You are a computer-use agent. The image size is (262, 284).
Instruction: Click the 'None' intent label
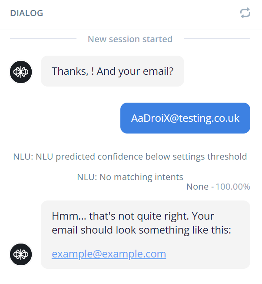[197, 187]
